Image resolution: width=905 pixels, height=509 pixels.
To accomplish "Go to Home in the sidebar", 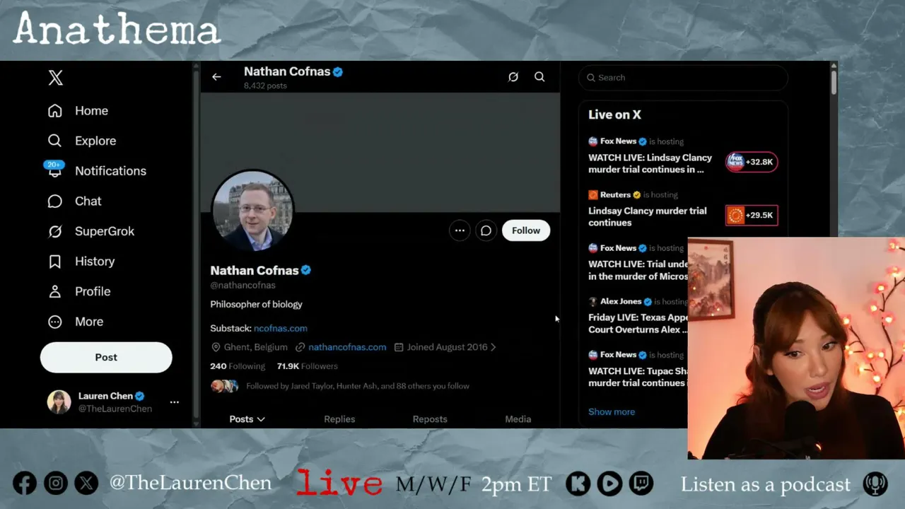I will (x=78, y=111).
